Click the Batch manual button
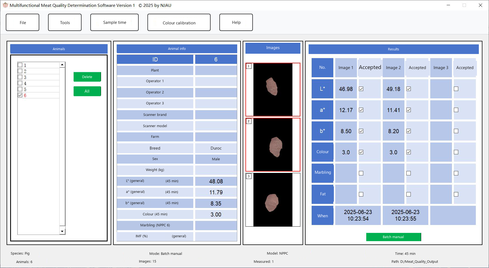Screen dimensions: 489x268 [393, 237]
